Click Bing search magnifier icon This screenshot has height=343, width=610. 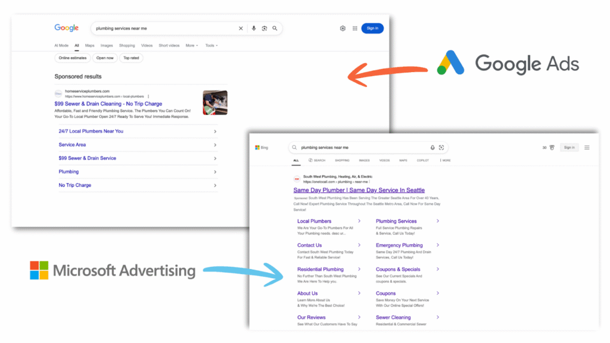(294, 148)
